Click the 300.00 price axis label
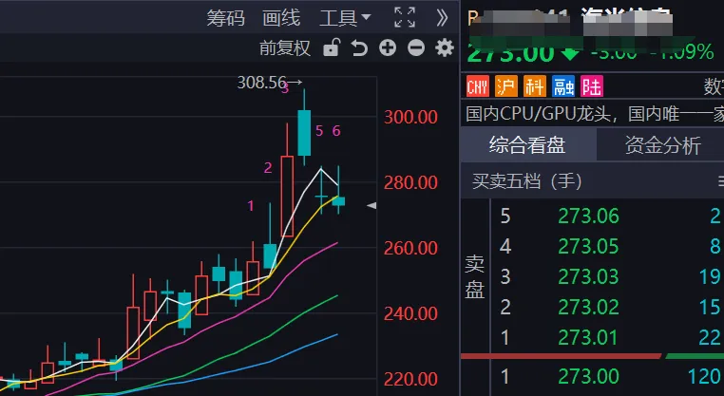Viewport: 724px width, 396px height. pos(410,117)
